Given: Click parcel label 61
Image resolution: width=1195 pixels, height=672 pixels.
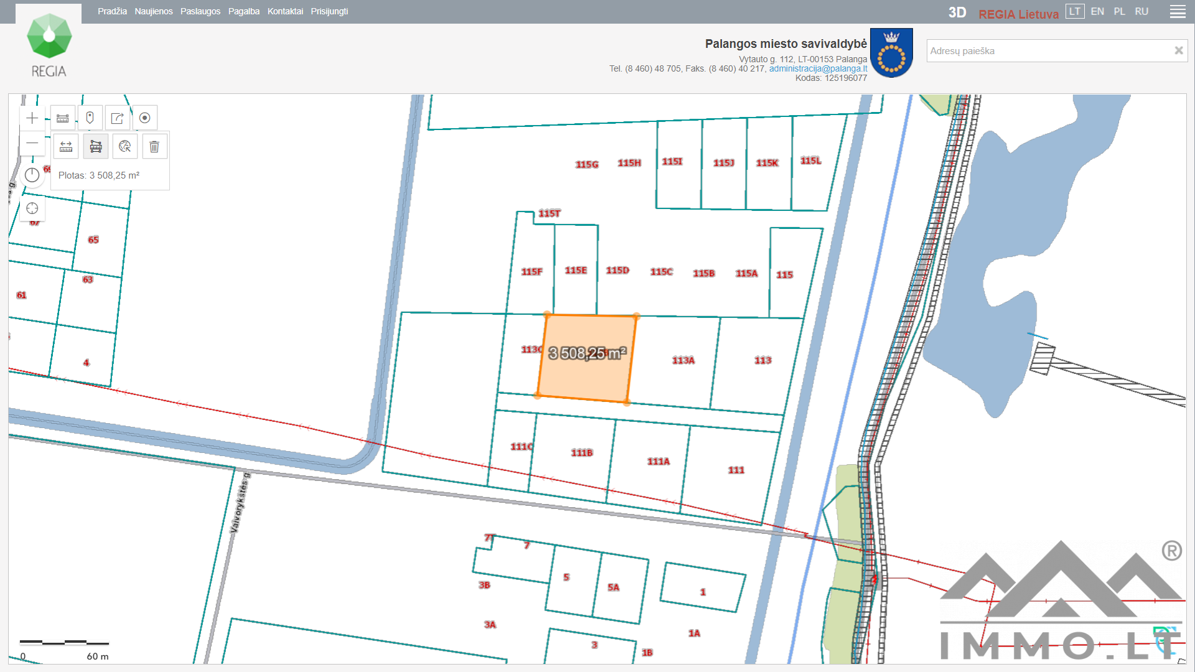Looking at the screenshot, I should [x=22, y=296].
